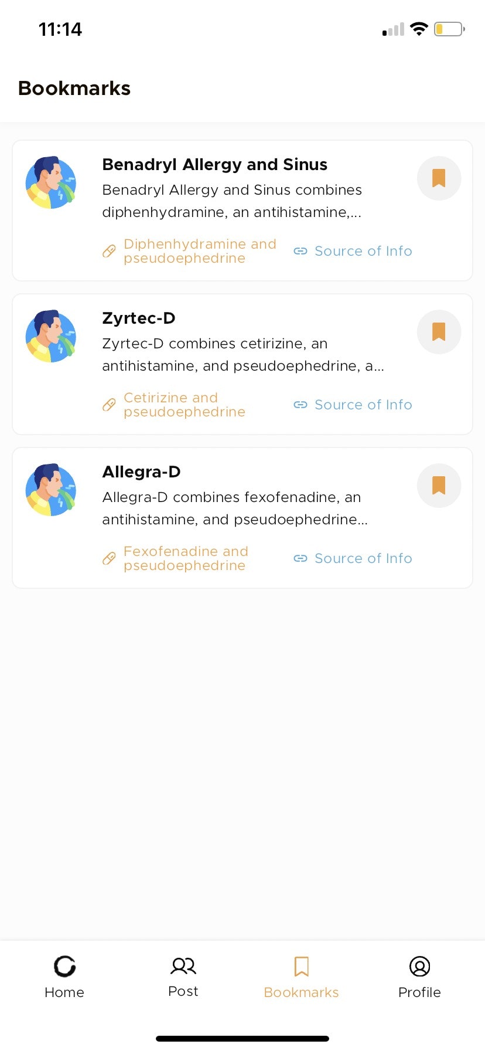The width and height of the screenshot is (485, 1051).
Task: Open the Home tab icon
Action: point(64,967)
